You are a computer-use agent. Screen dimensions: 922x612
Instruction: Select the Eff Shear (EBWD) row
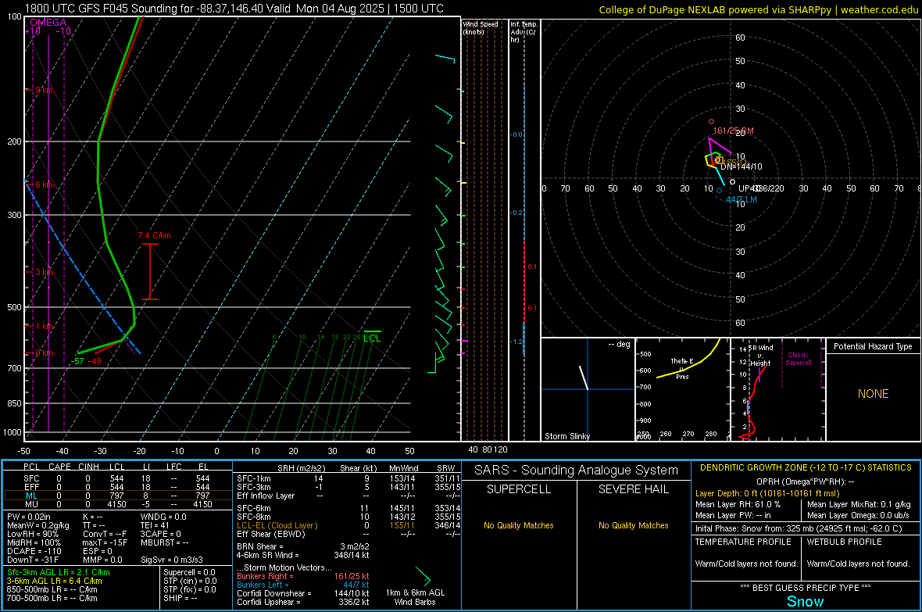(348, 535)
